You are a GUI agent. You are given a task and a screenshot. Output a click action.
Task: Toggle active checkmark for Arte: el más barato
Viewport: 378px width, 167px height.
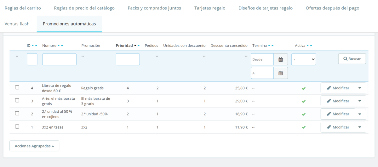[304, 101]
